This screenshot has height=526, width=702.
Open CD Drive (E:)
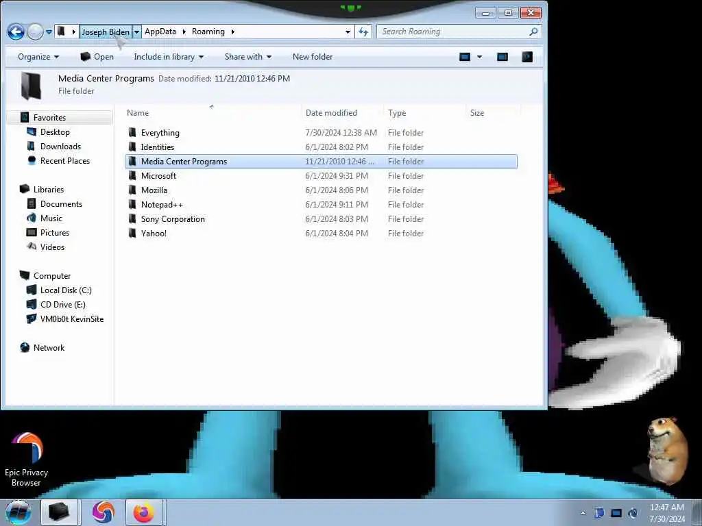(62, 305)
